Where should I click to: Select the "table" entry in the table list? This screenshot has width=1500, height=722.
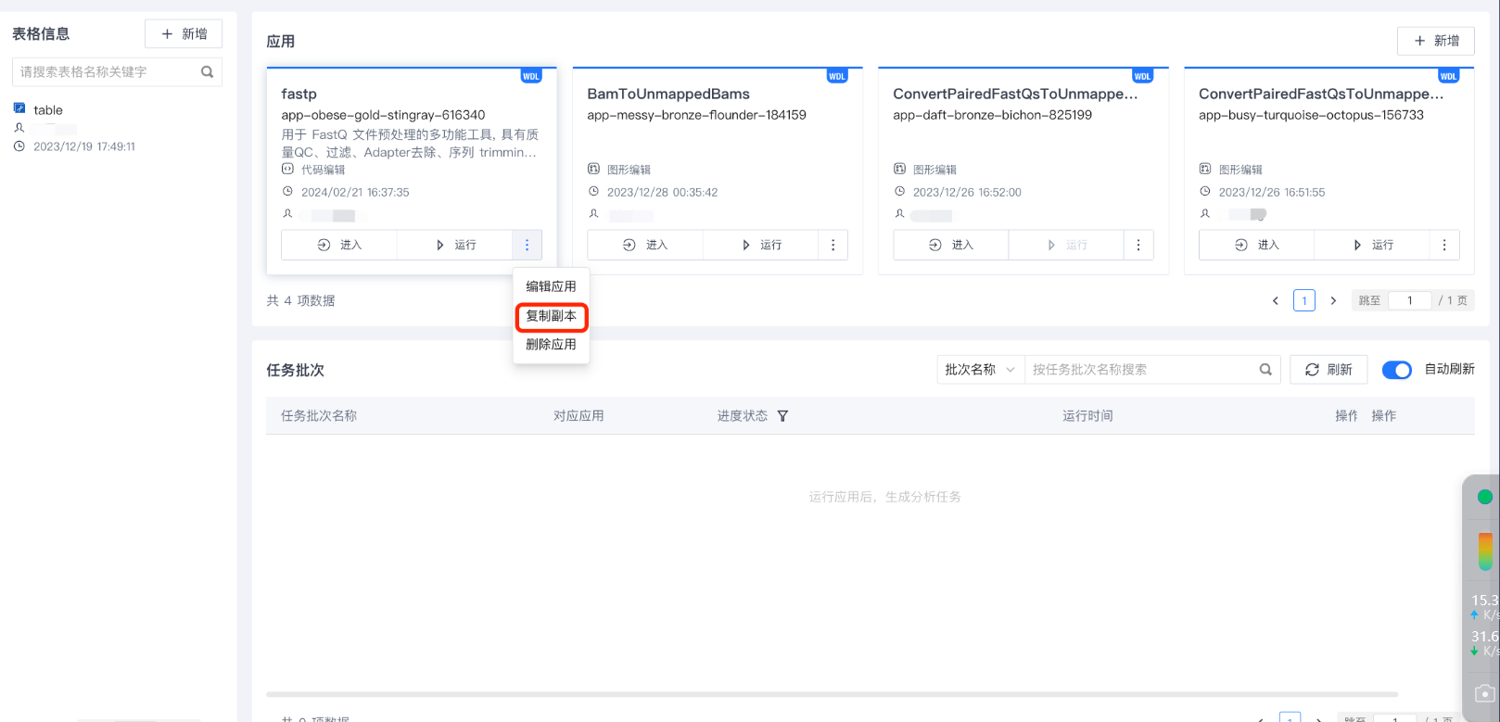(x=48, y=110)
